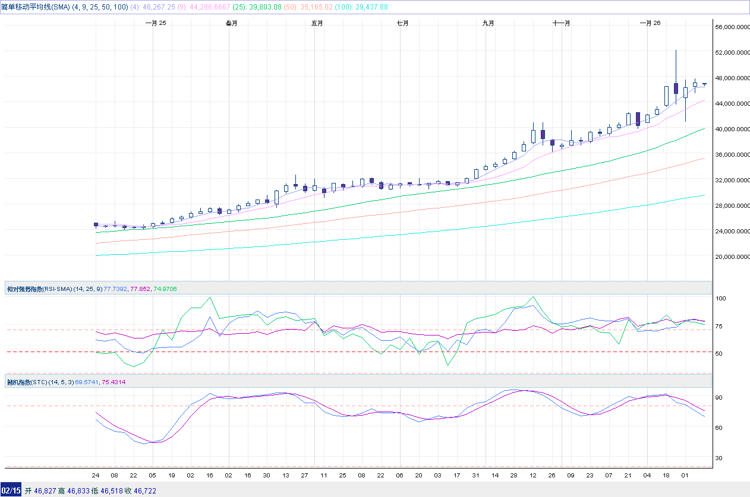Select the 九月 month label on top axis
750x497 pixels.
[488, 23]
